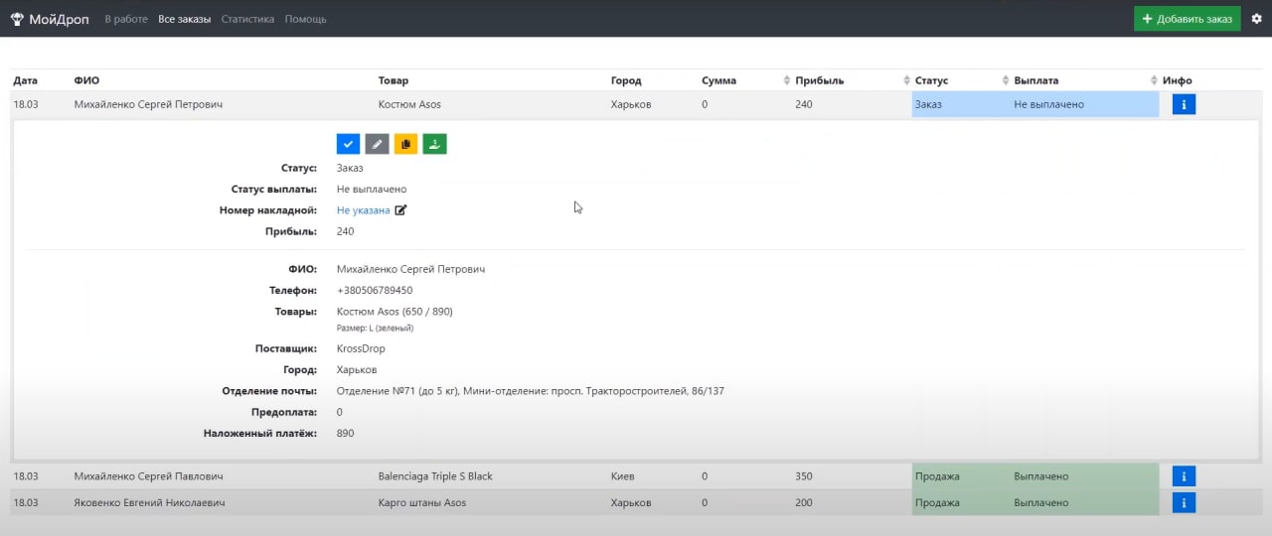This screenshot has height=536, width=1272.
Task: Open the 'В работе' navigation item
Action: click(126, 19)
